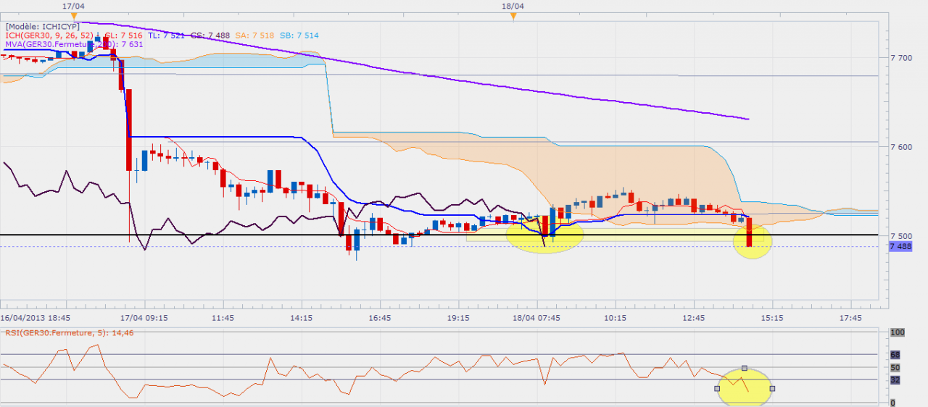Click the RSI 100 axis tag
This screenshot has height=407, width=928.
point(898,332)
